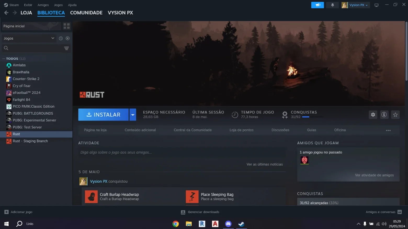Click the announcements megaphone icon

click(x=318, y=5)
